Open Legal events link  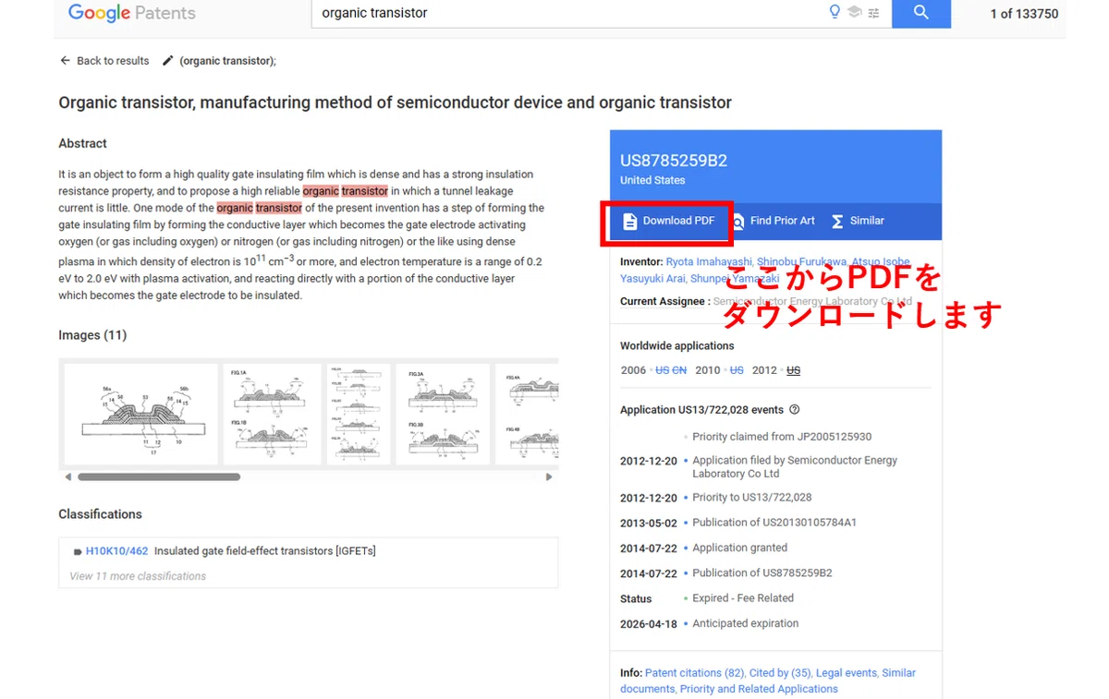[x=847, y=673]
